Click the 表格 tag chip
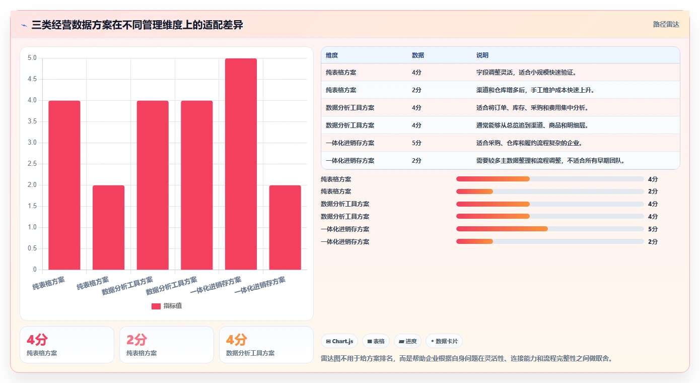This screenshot has height=383, width=700. pos(376,341)
